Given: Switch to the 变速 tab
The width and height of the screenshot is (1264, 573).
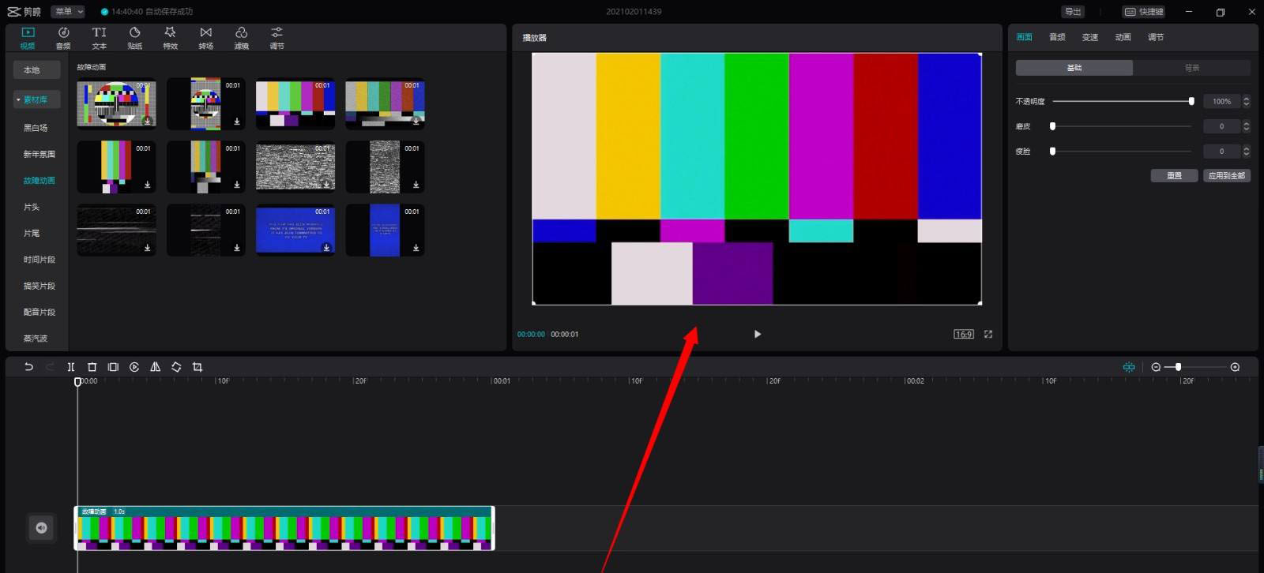Looking at the screenshot, I should (x=1090, y=37).
